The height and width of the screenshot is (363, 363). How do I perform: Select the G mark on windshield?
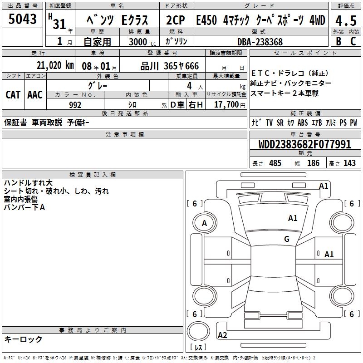click(287, 239)
